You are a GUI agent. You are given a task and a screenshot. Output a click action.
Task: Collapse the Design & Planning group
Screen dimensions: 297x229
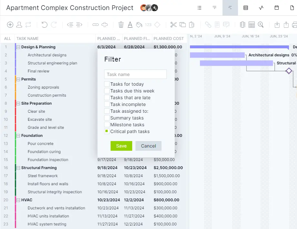[x=18, y=47]
